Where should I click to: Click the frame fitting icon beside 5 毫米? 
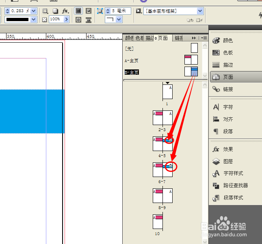click(x=100, y=11)
